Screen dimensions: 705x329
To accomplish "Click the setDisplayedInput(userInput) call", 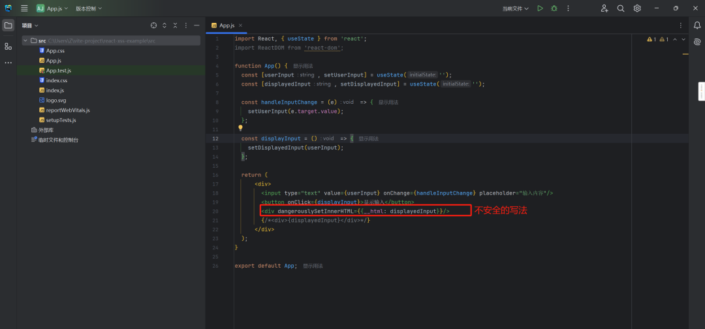I will [296, 148].
